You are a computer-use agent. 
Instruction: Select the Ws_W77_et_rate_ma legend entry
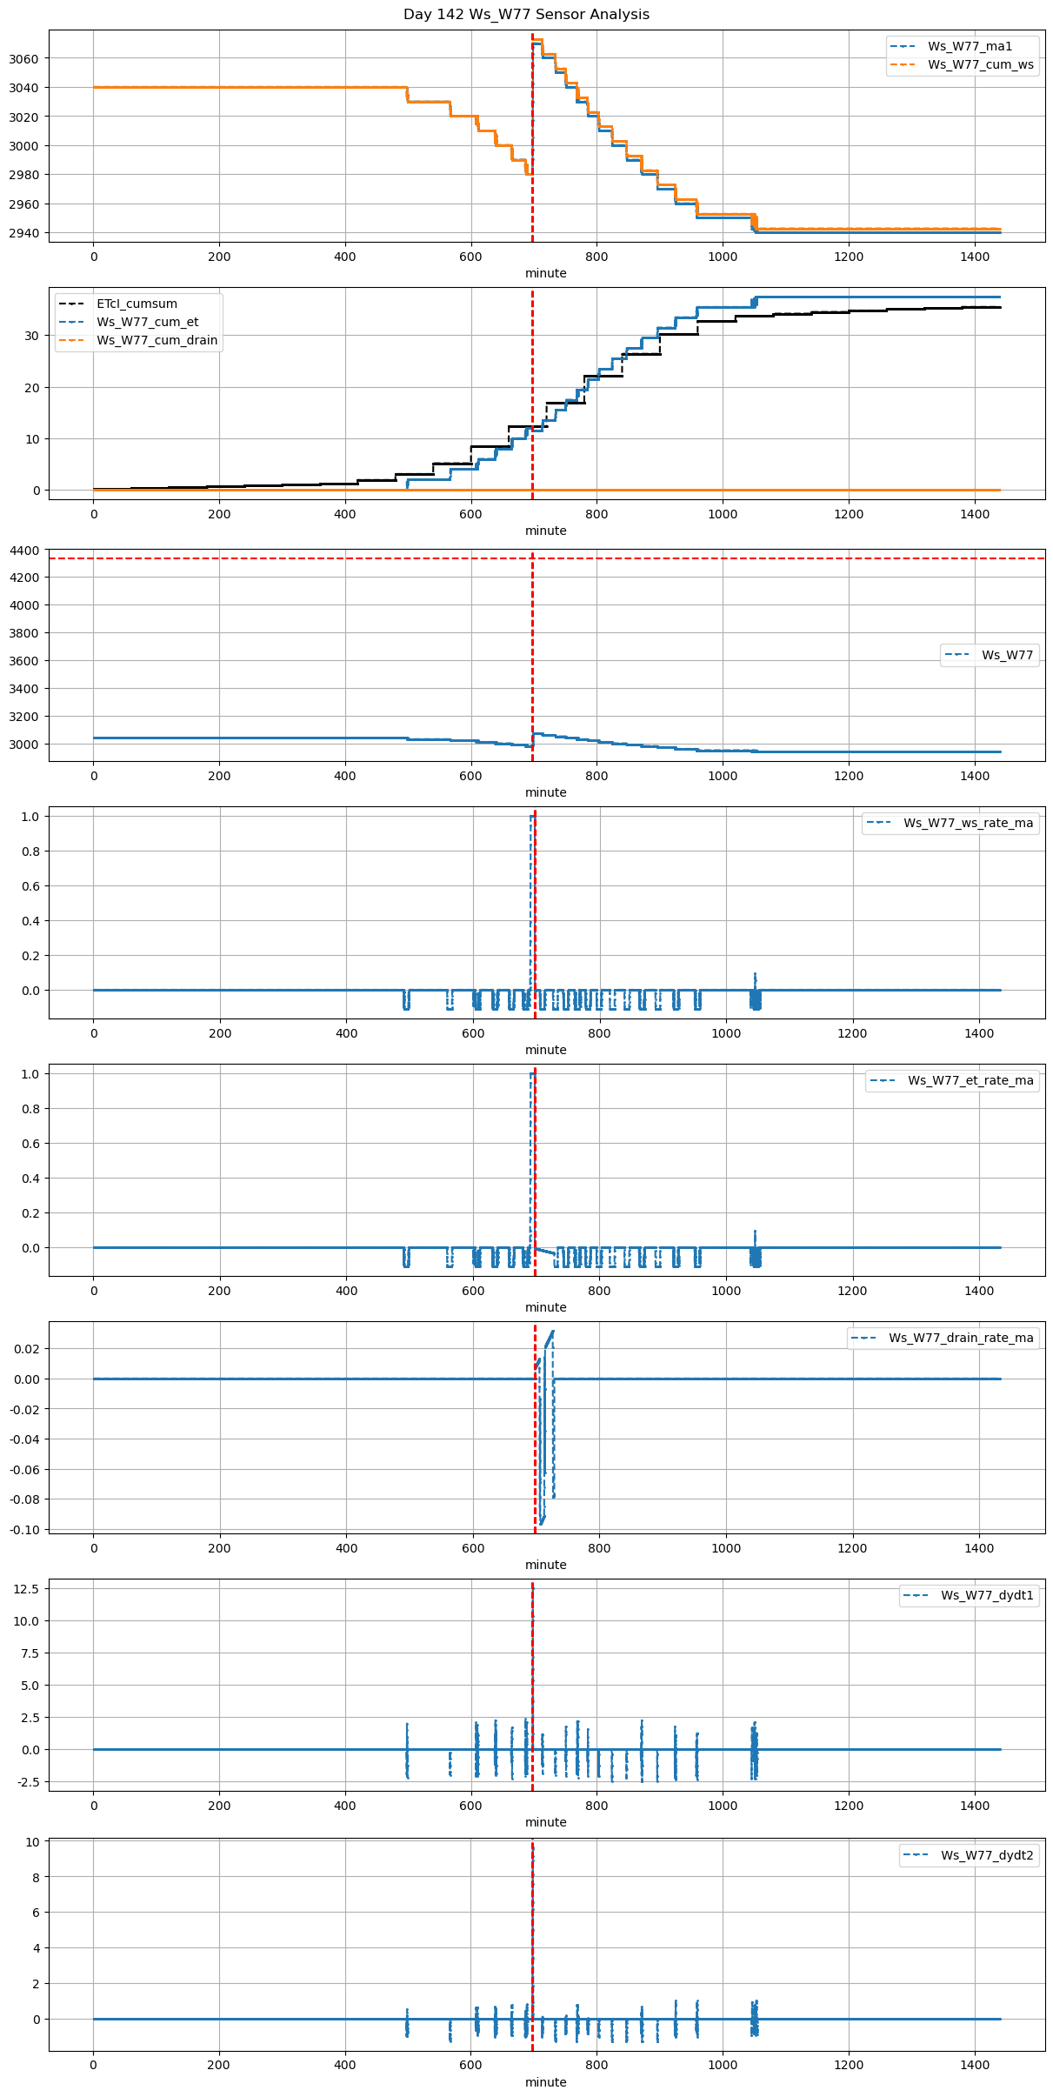(970, 1080)
